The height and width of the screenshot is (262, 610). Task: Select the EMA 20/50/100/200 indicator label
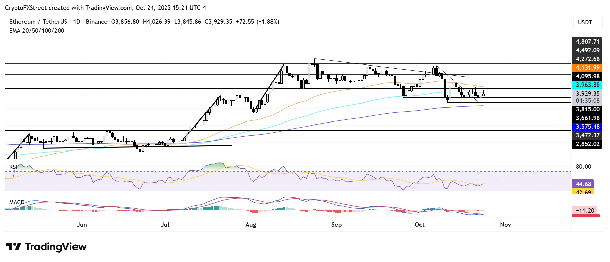(x=36, y=31)
